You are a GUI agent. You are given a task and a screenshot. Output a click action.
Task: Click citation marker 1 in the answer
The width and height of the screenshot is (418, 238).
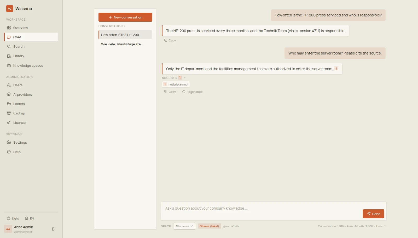coord(336,69)
